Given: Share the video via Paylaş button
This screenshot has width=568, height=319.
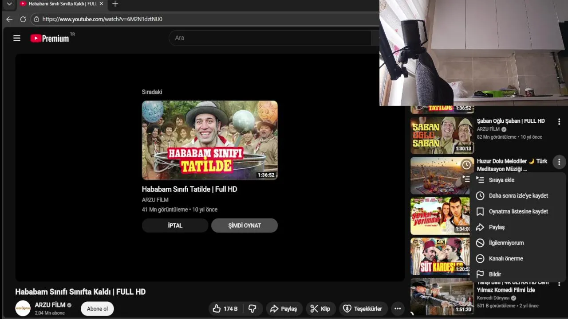Looking at the screenshot, I should tap(284, 309).
